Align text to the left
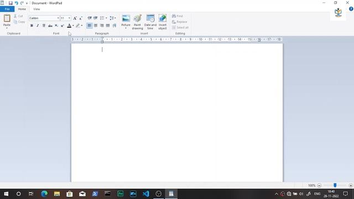Screen dimensions: 354x199 [90, 25]
